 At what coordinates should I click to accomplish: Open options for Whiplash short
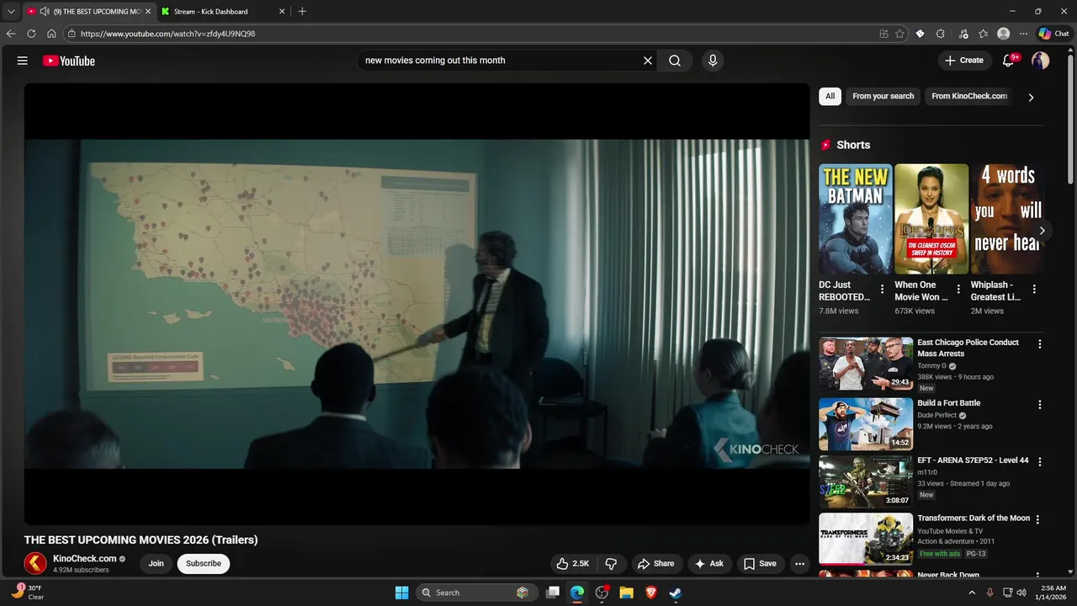point(1034,289)
